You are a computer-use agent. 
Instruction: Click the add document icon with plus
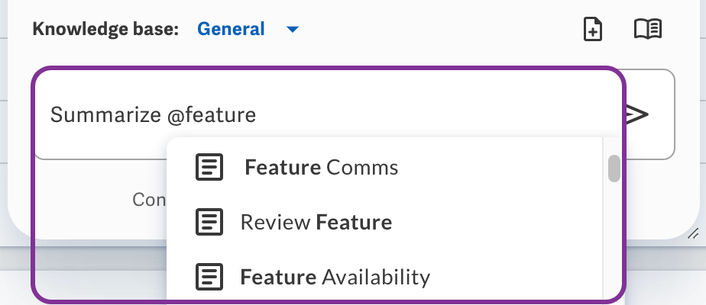[x=593, y=30]
